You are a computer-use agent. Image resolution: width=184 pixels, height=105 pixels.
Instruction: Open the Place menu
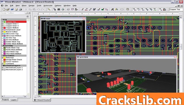coord(24,6)
